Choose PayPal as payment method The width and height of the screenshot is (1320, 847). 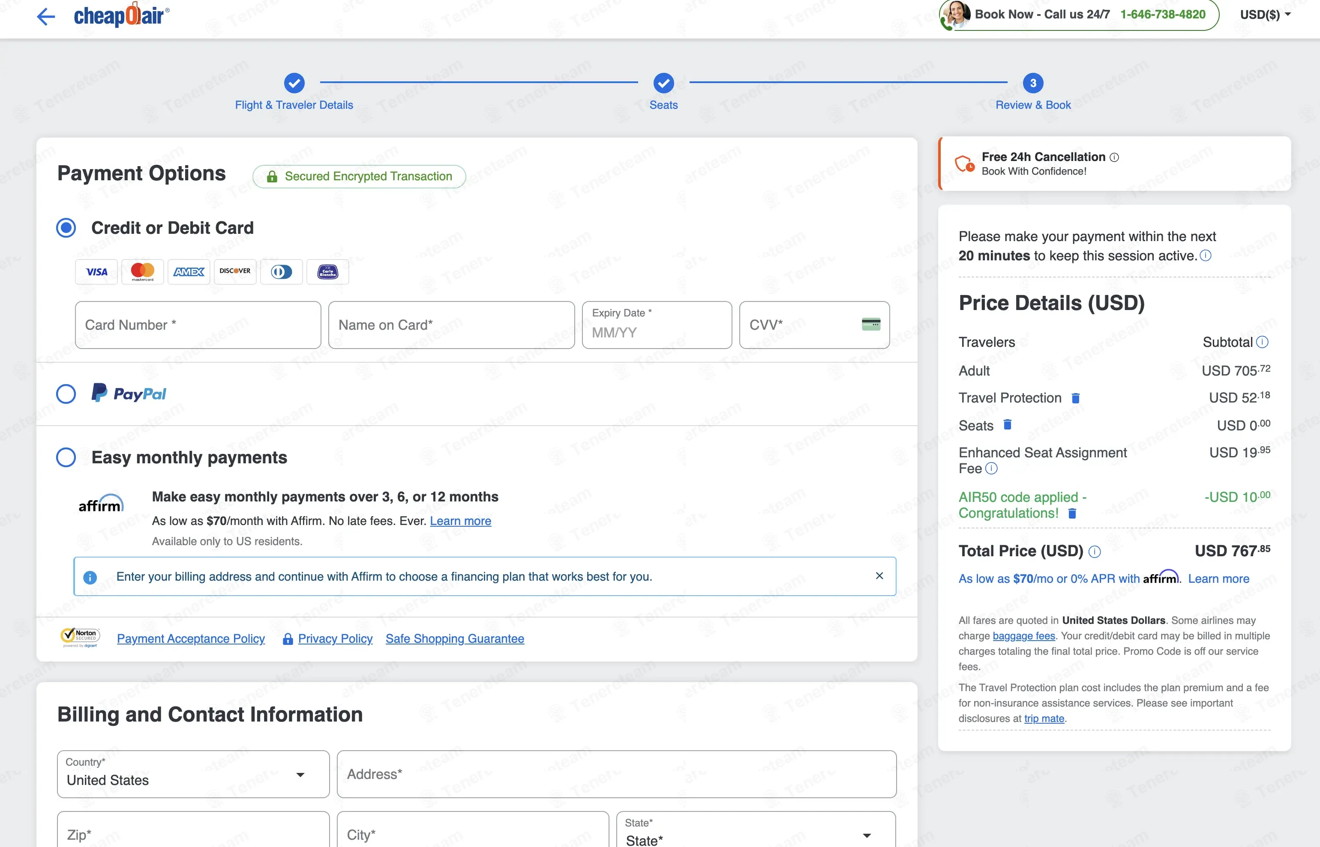pos(66,394)
